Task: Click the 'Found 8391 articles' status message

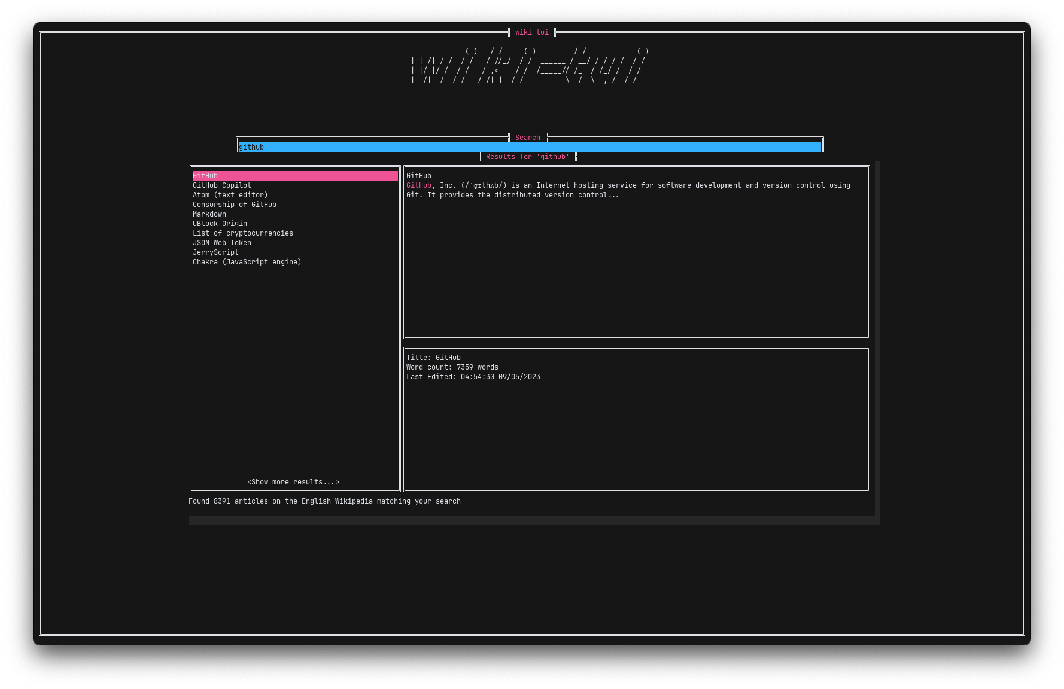Action: [x=324, y=501]
